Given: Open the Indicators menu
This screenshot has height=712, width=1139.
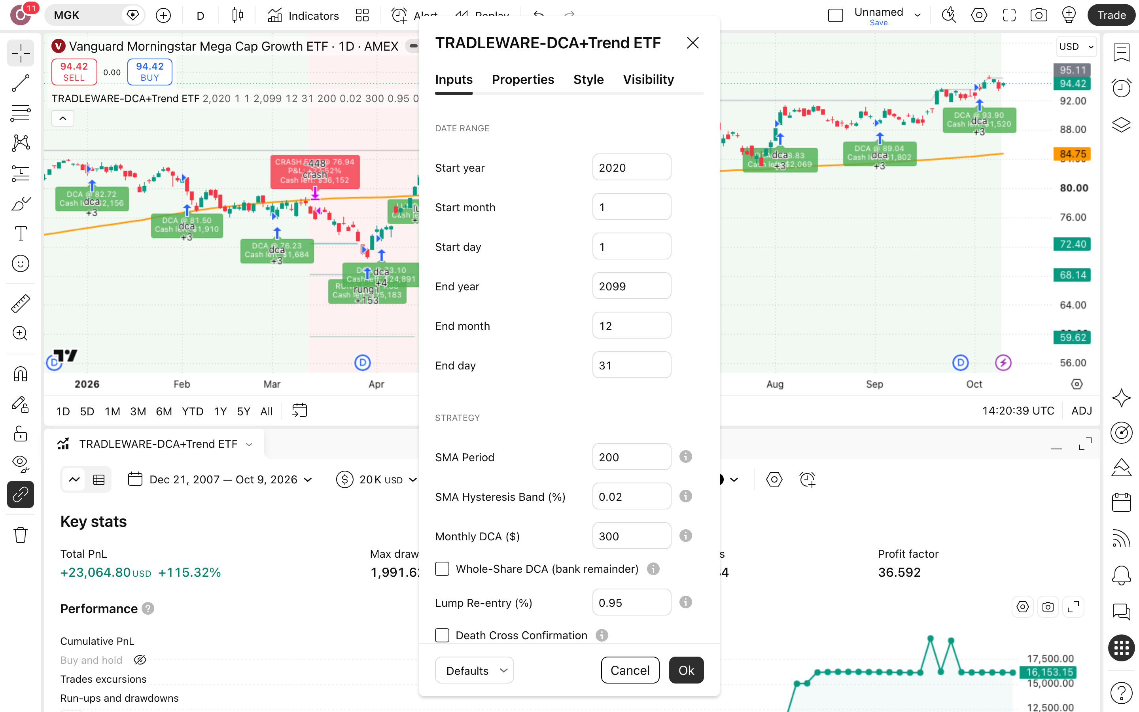Looking at the screenshot, I should coord(304,15).
